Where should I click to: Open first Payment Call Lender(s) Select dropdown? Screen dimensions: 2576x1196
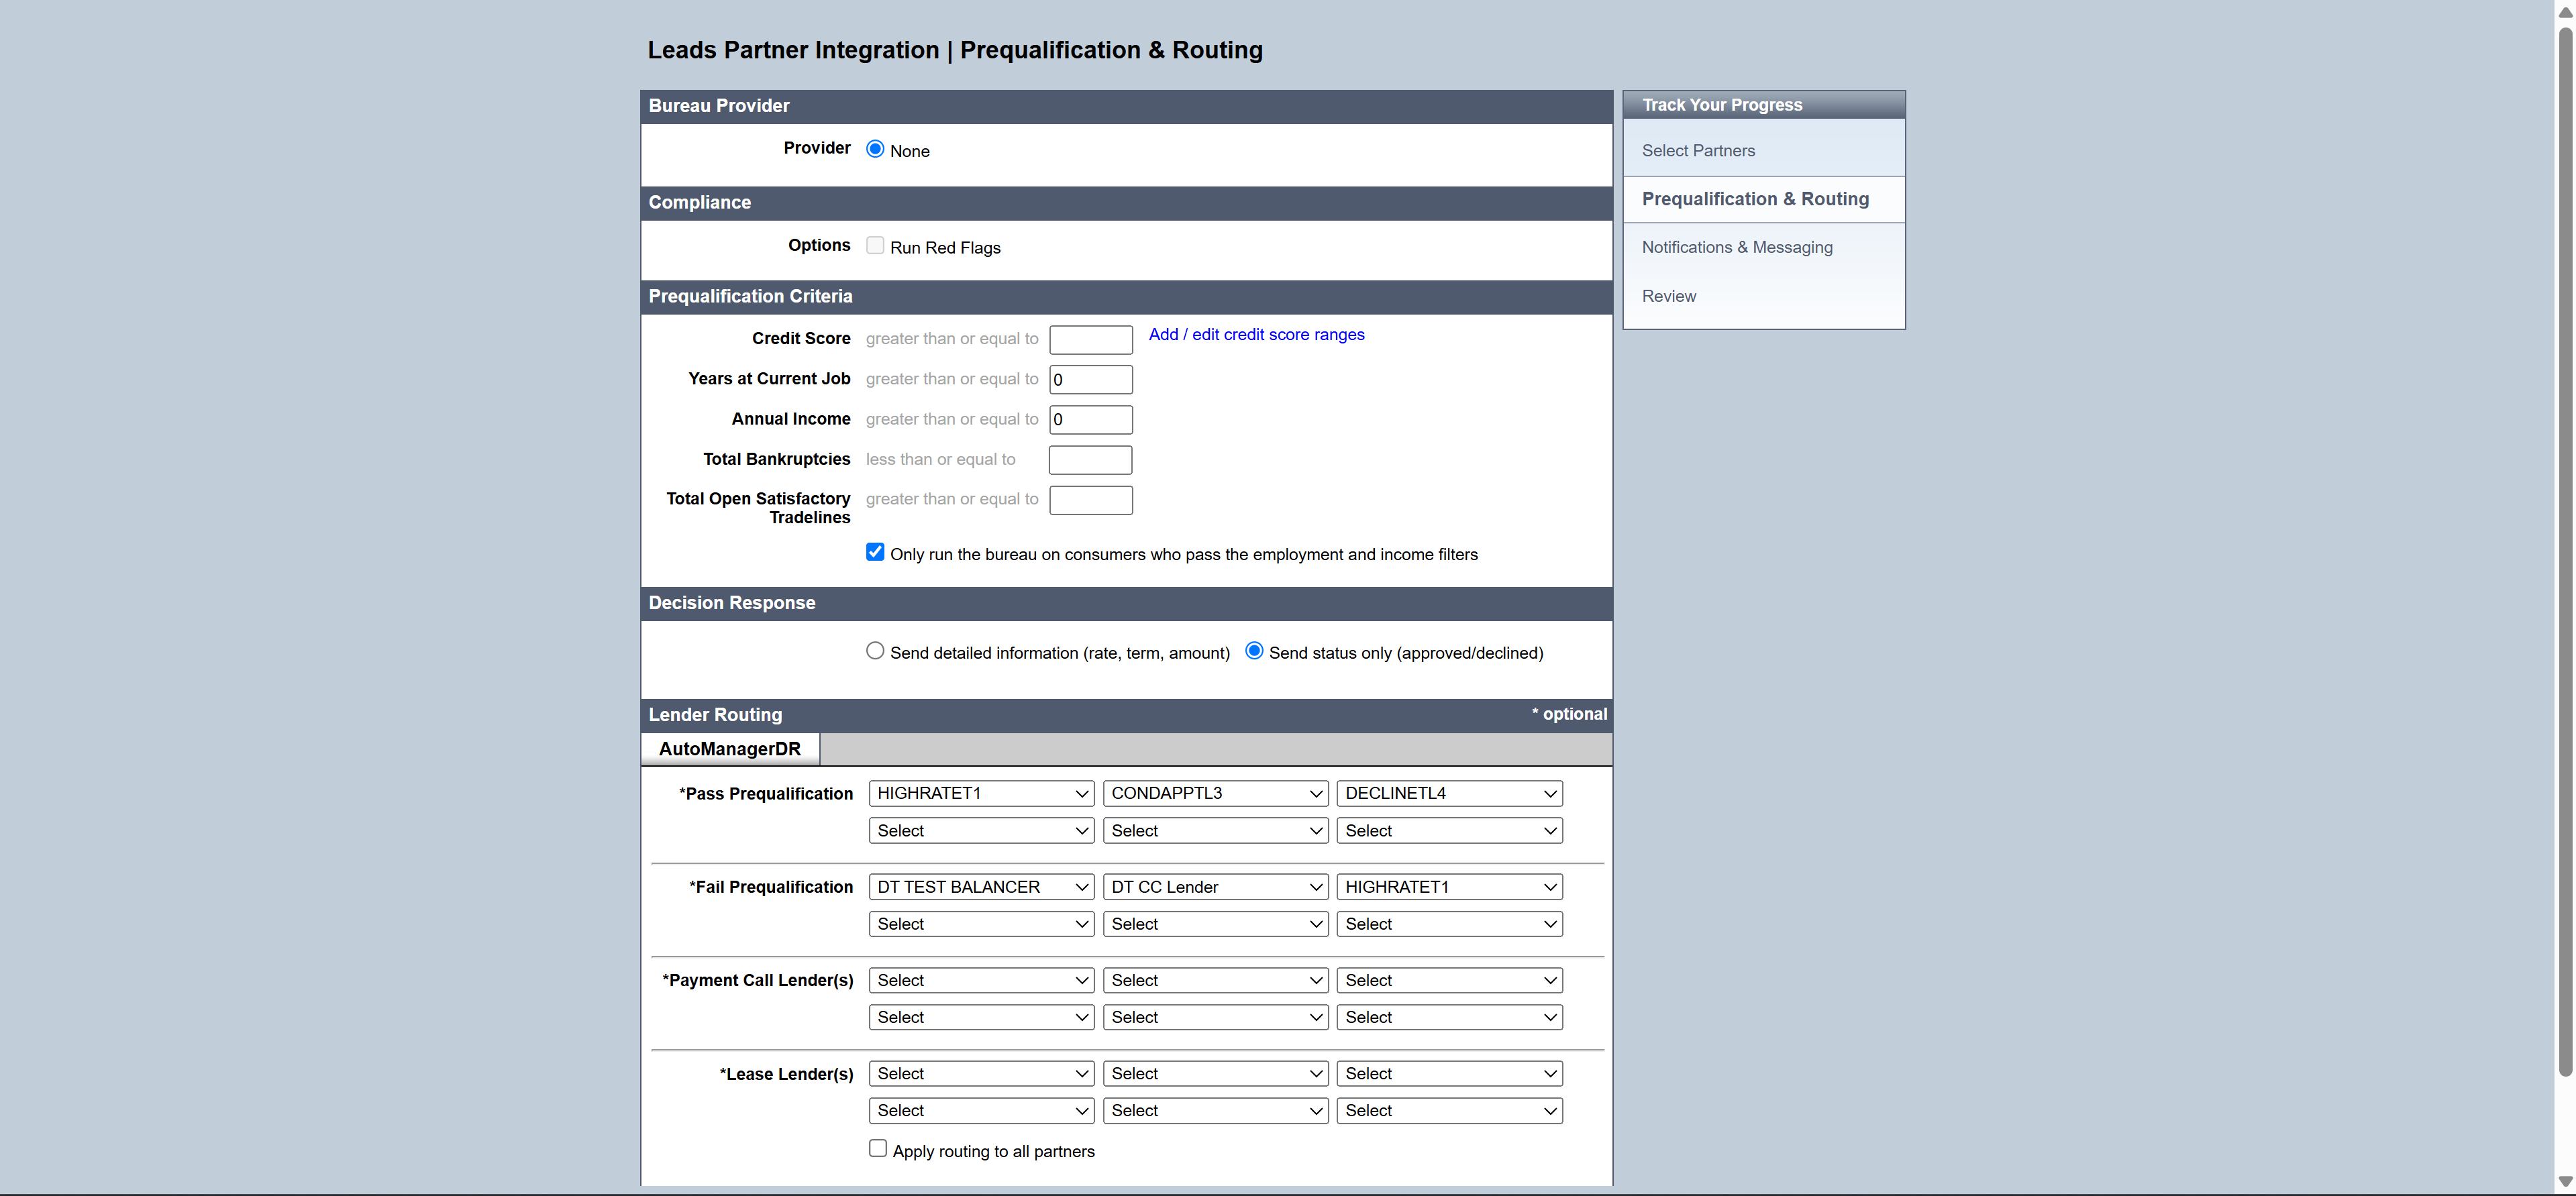tap(981, 980)
